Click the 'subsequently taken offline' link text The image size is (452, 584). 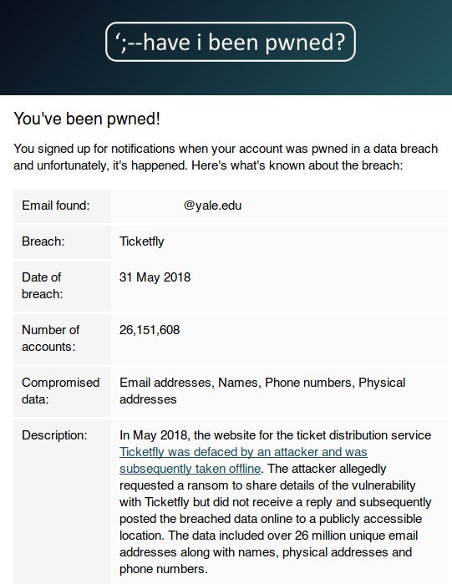pos(190,469)
